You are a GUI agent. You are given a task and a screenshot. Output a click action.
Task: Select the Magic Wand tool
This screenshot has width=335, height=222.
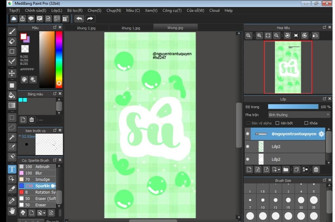click(x=12, y=137)
